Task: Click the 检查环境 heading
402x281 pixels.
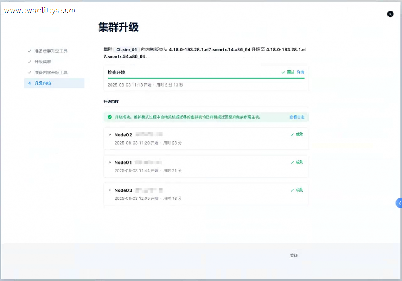Action: pyautogui.click(x=116, y=73)
